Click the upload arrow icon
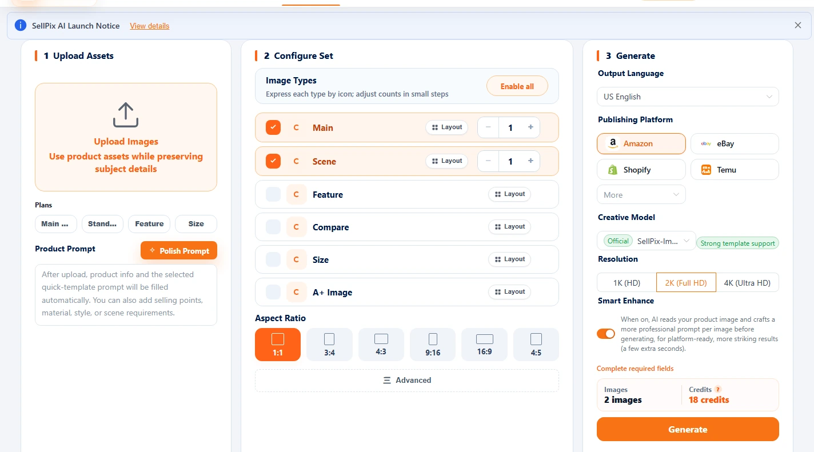The image size is (814, 452). pos(126,115)
